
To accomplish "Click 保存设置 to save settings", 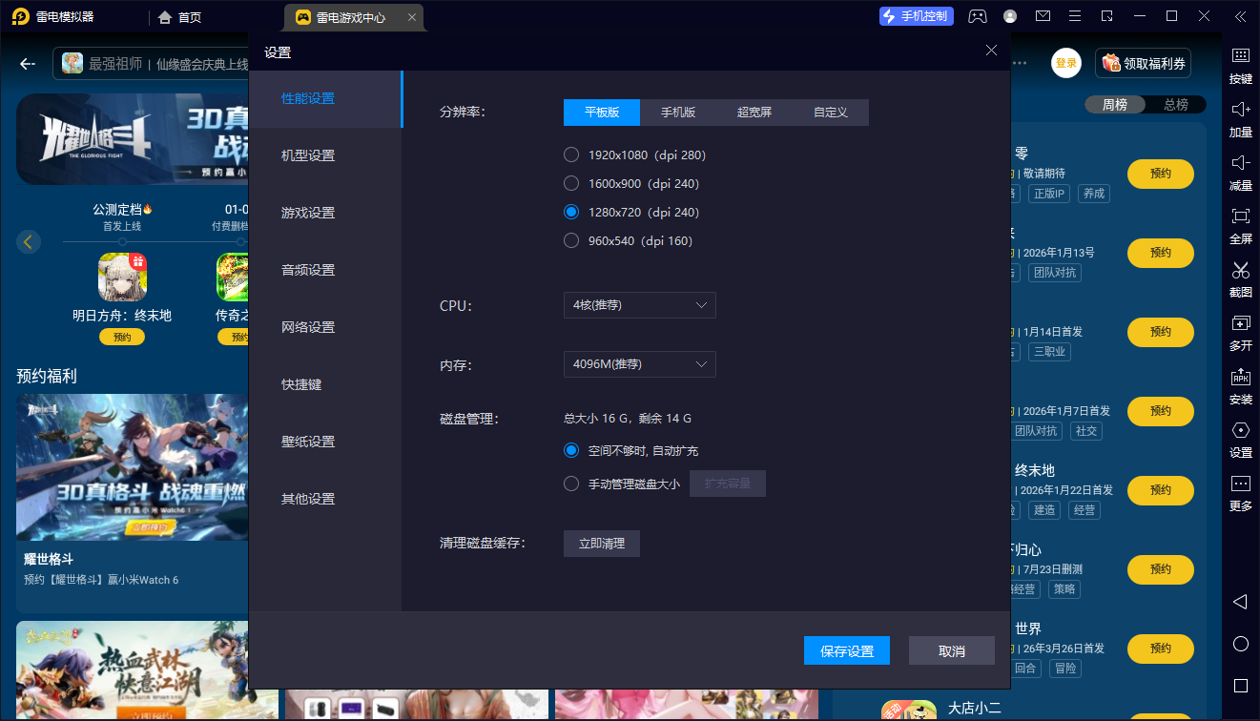I will (847, 650).
